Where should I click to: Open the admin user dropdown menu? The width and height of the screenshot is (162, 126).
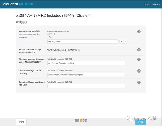coord(157,4)
